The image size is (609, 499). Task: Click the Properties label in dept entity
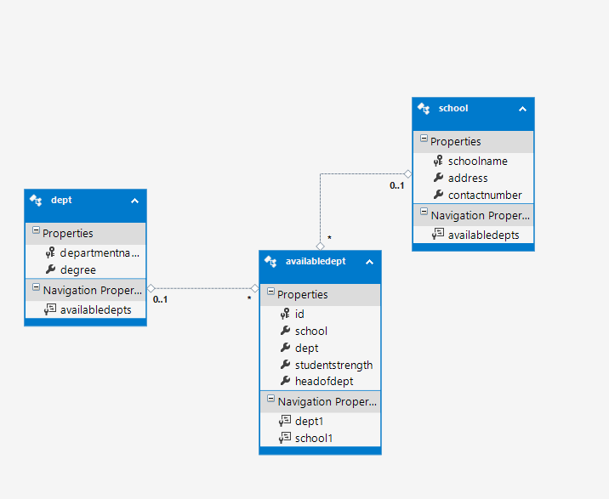pos(67,234)
